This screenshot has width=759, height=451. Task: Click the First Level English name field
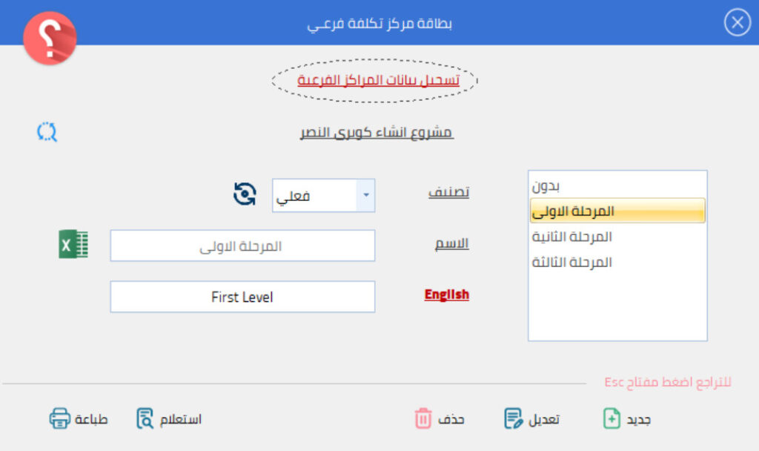click(242, 297)
